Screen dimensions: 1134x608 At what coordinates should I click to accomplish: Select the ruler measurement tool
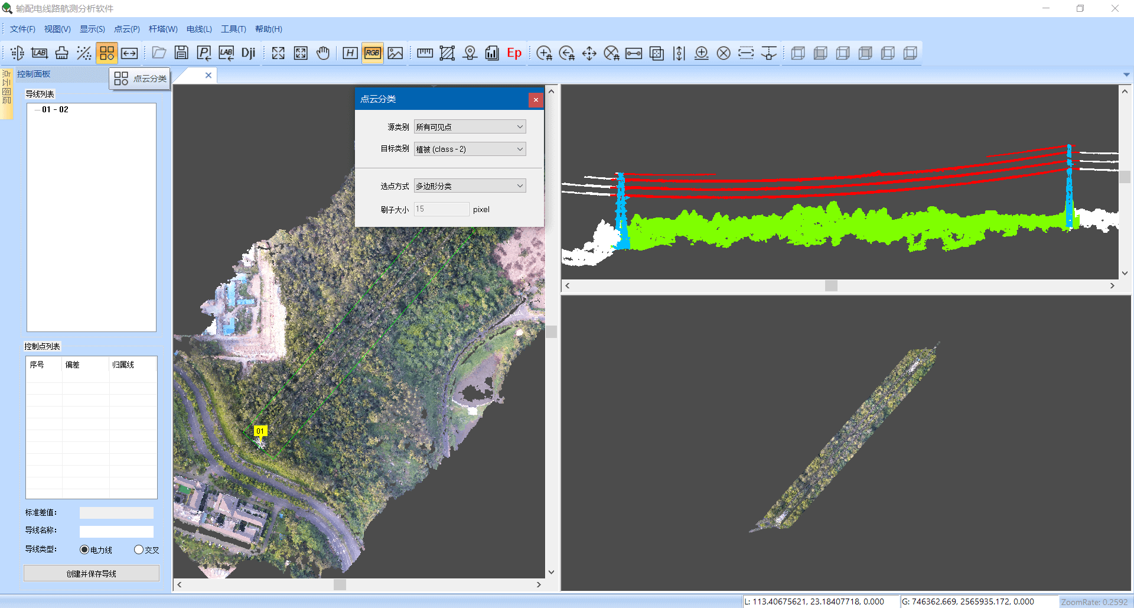tap(424, 53)
